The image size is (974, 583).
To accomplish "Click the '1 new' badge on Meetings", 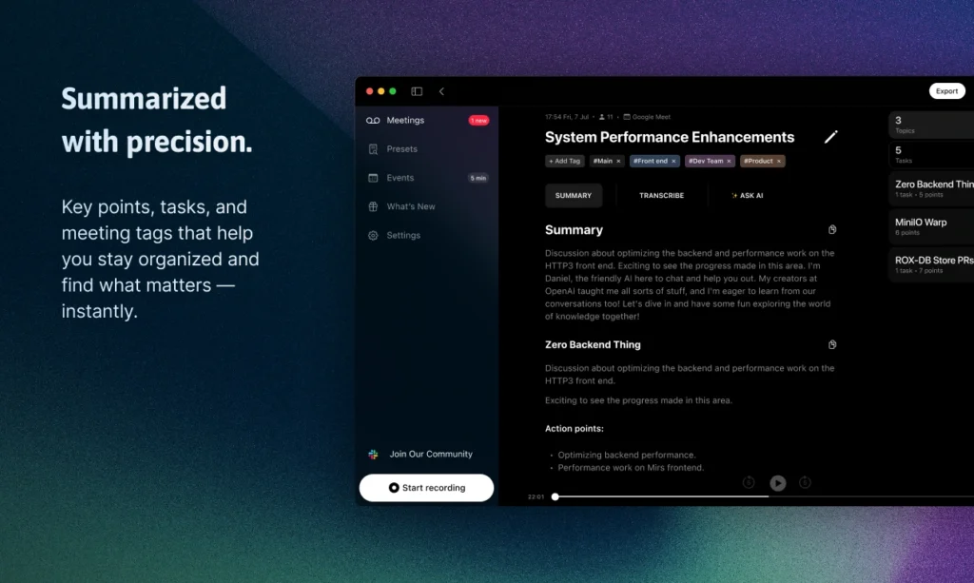I will click(x=478, y=121).
